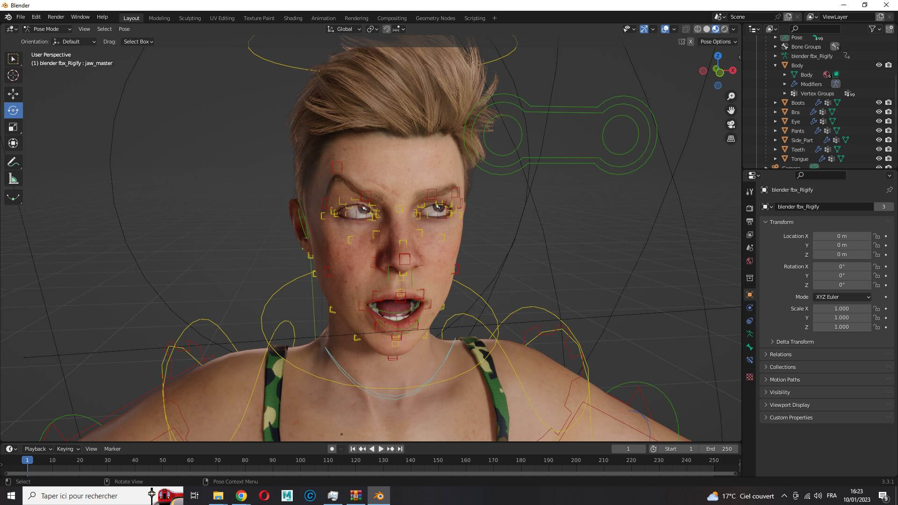Viewport: 898px width, 505px height.
Task: Open rotation Mode XYZ Euler dropdown
Action: pyautogui.click(x=842, y=297)
